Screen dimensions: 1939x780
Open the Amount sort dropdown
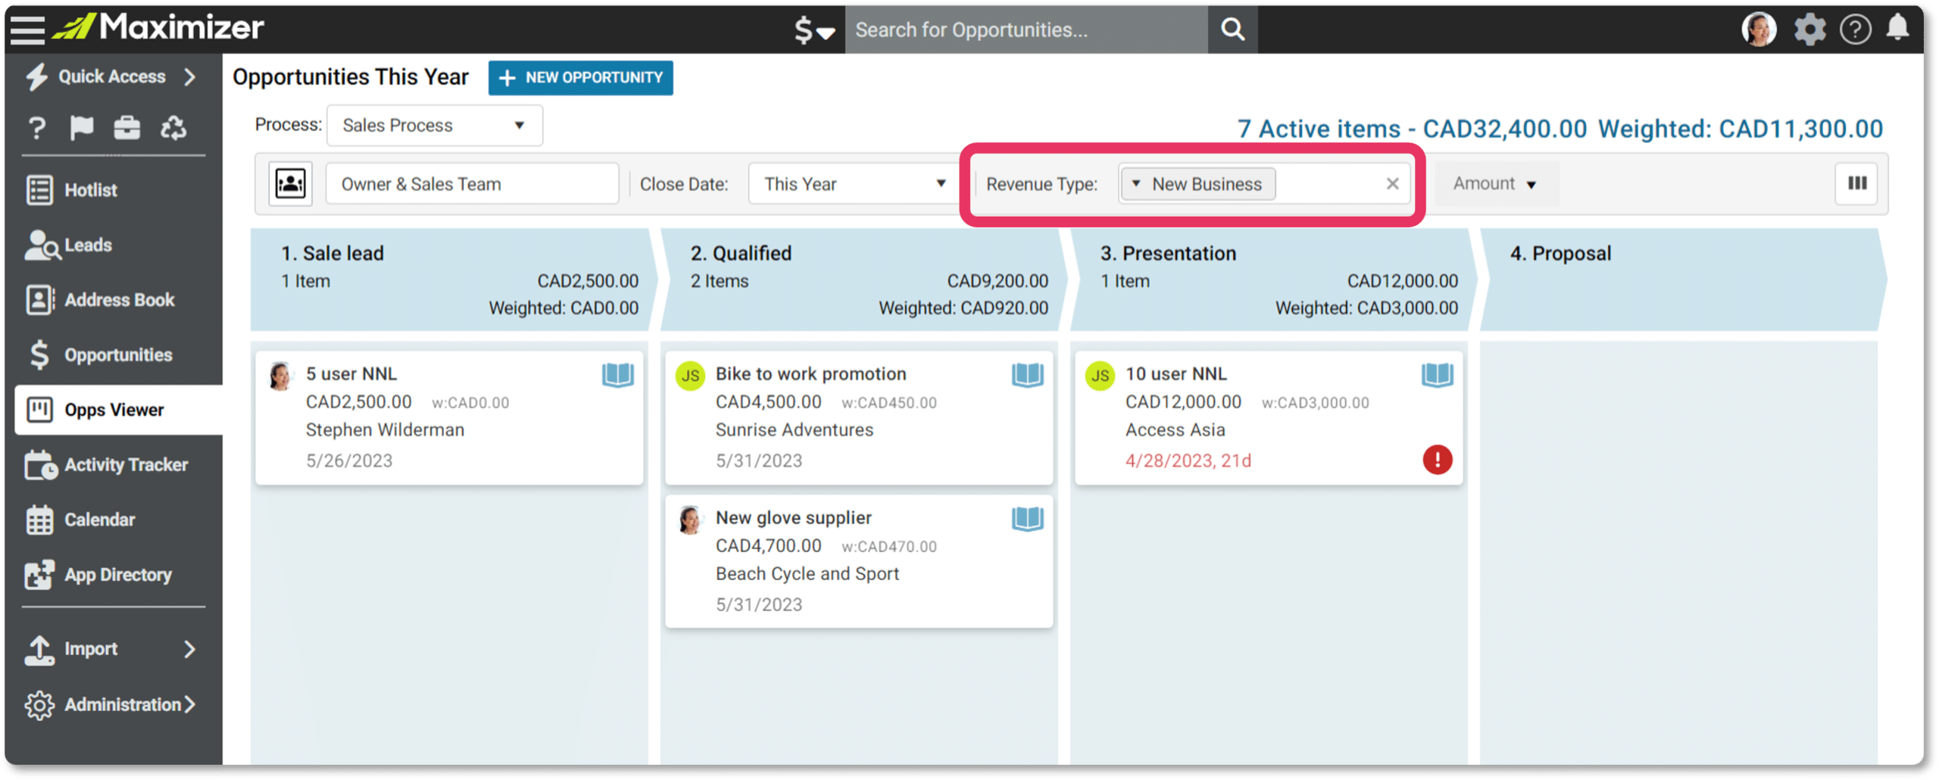tap(1494, 184)
